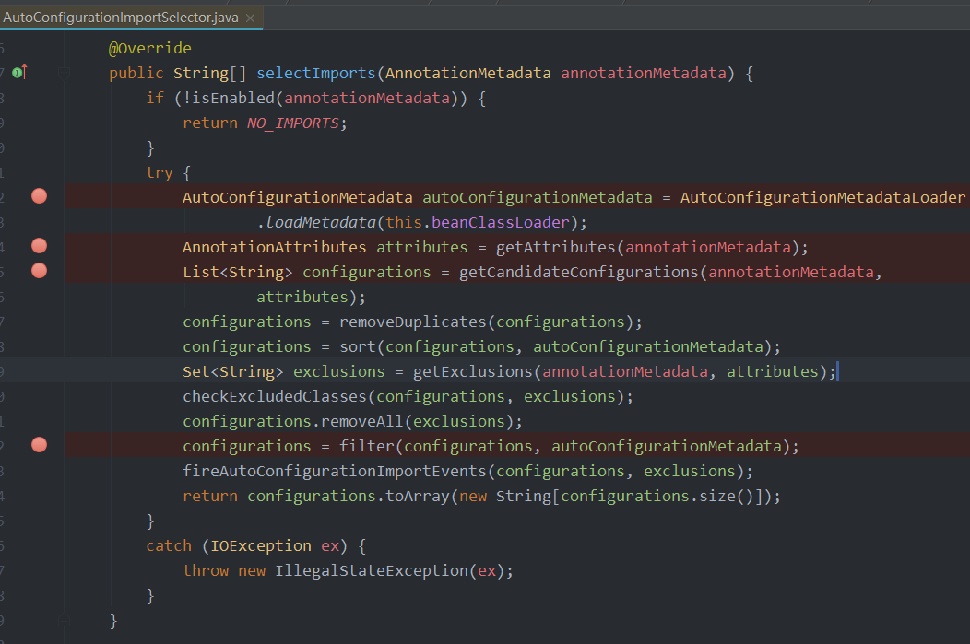Click beanClassLoader field reference
The width and height of the screenshot is (970, 644).
[x=500, y=222]
